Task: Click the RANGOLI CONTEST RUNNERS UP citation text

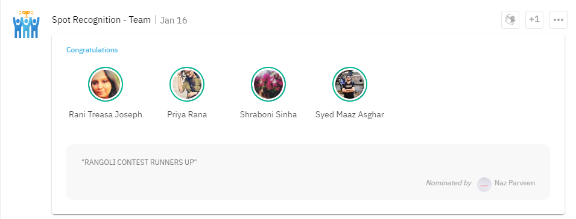Action: pos(139,162)
